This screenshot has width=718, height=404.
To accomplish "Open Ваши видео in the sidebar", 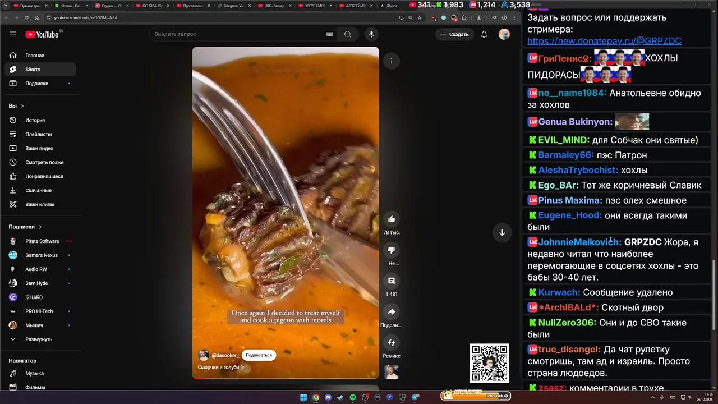I will tap(40, 148).
